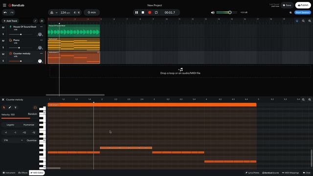This screenshot has width=313, height=176.
Task: Open the hamburger main menu
Action: point(4,5)
